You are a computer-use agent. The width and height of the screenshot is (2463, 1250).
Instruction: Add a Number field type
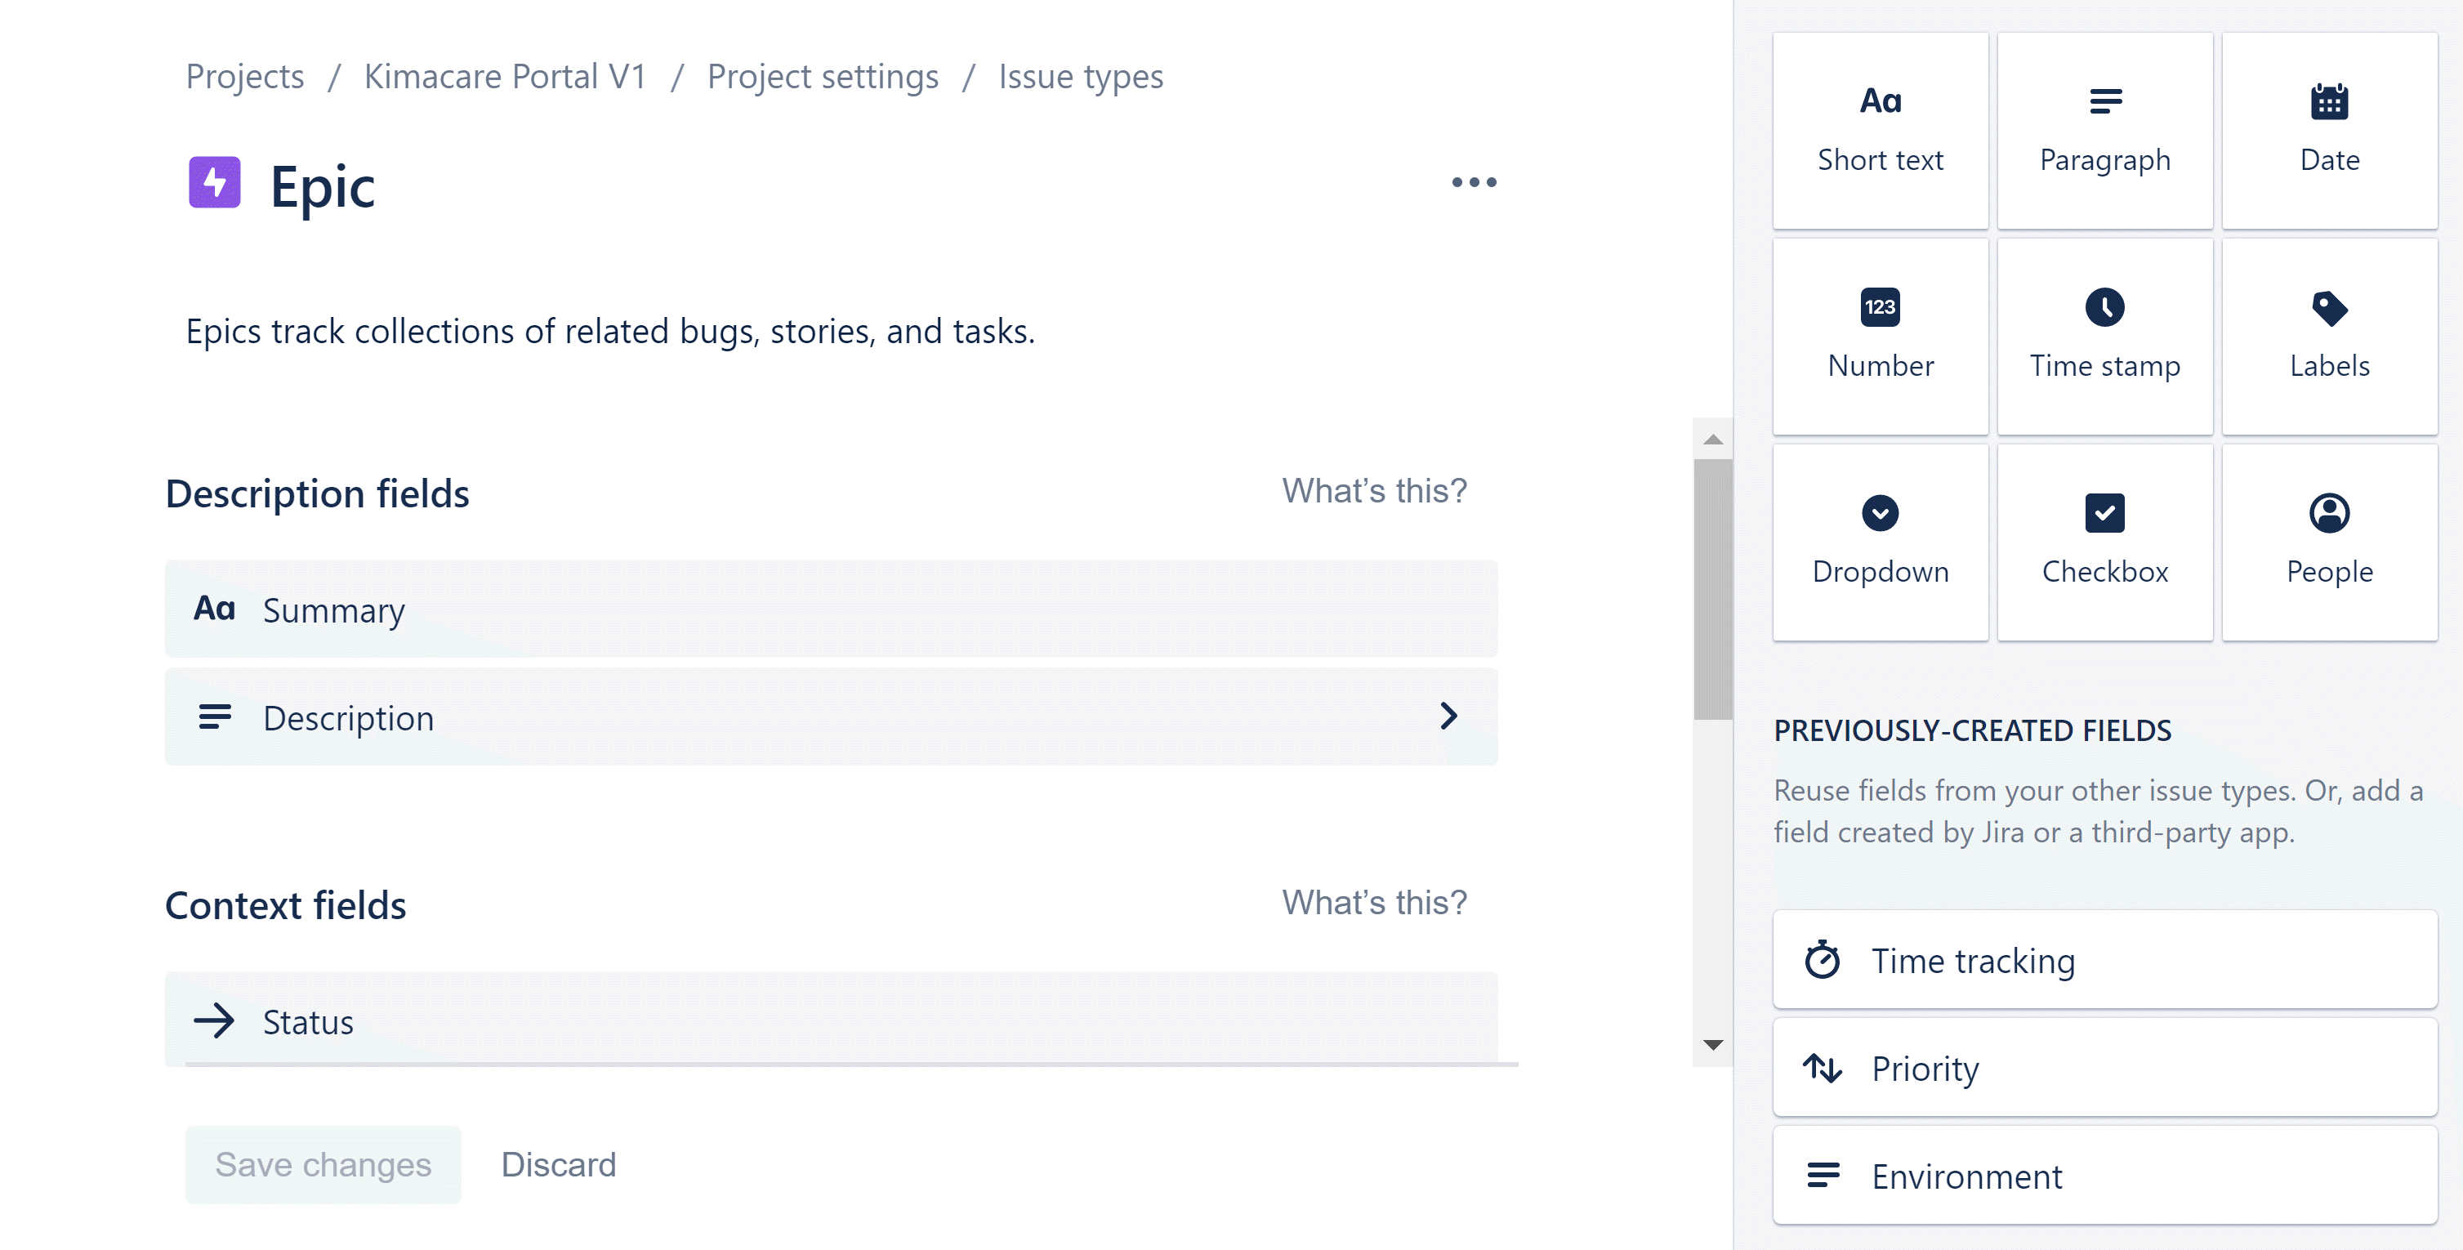click(x=1879, y=337)
